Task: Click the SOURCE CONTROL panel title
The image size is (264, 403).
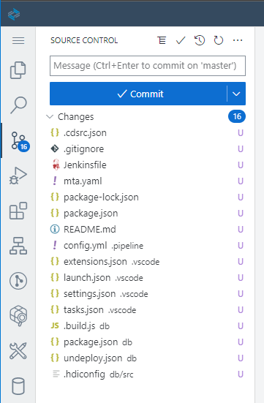Action: (84, 40)
